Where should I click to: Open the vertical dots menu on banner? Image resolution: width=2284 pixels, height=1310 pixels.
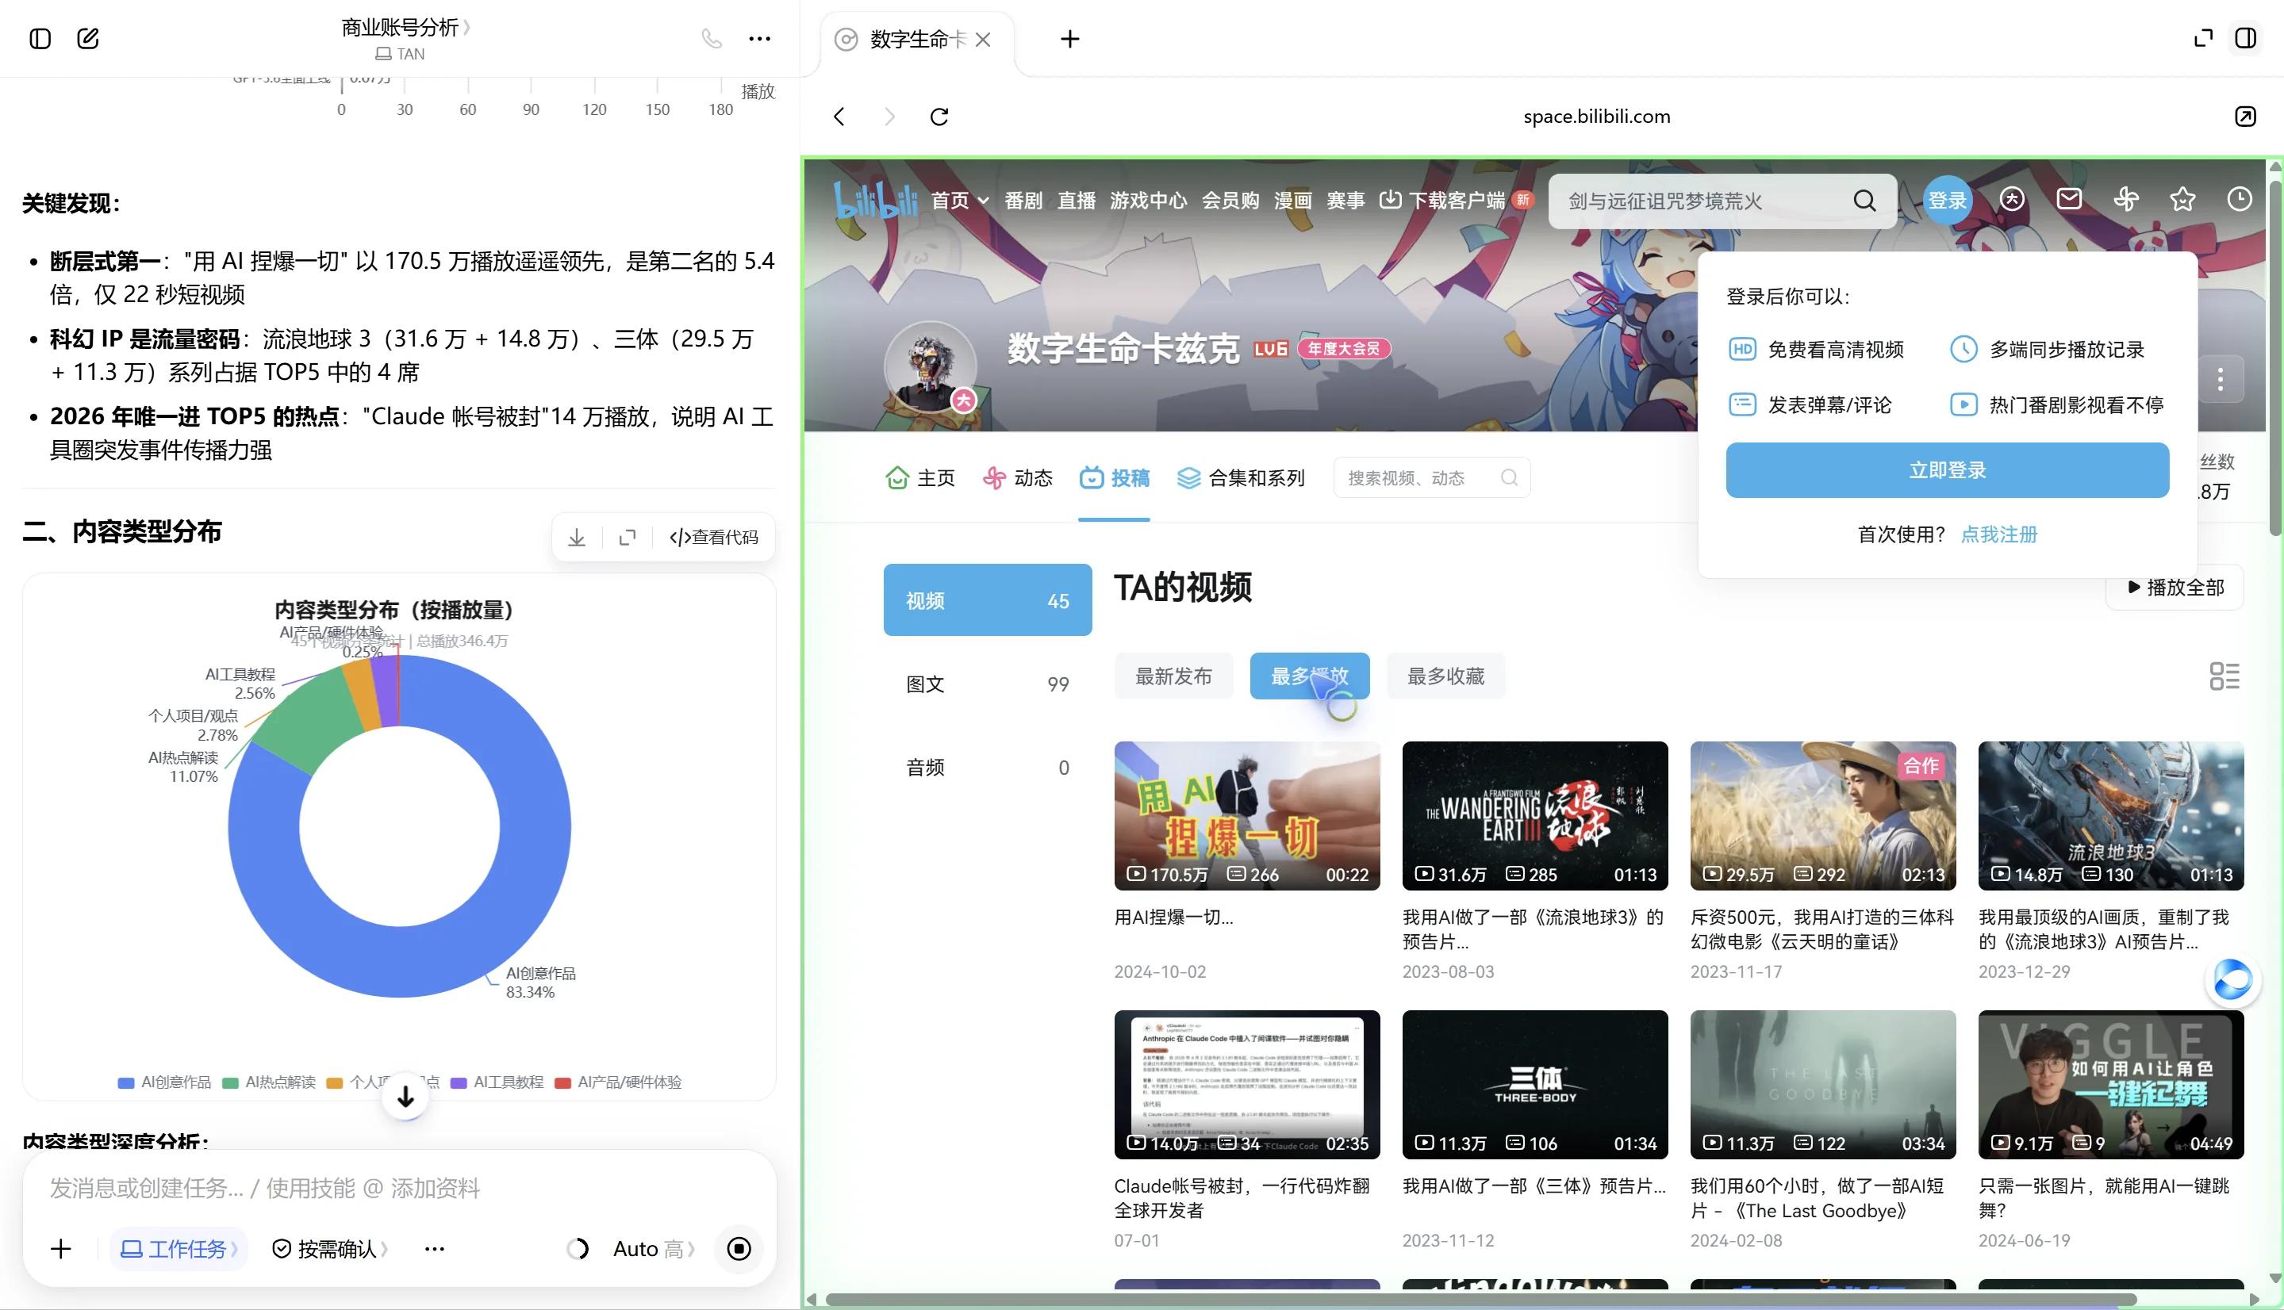point(2220,379)
